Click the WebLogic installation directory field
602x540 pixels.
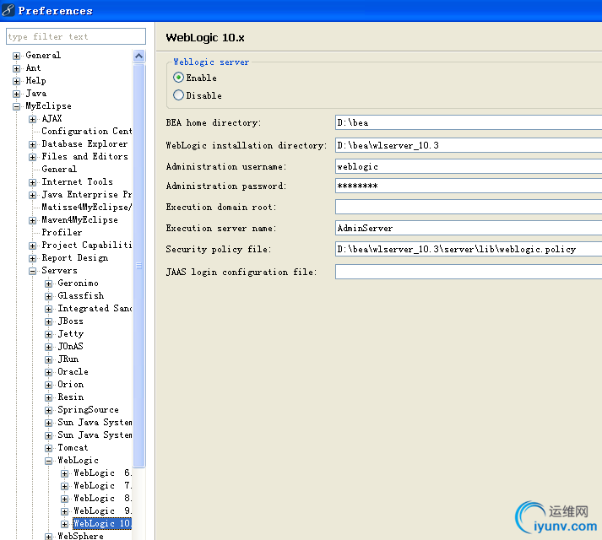[x=469, y=145]
